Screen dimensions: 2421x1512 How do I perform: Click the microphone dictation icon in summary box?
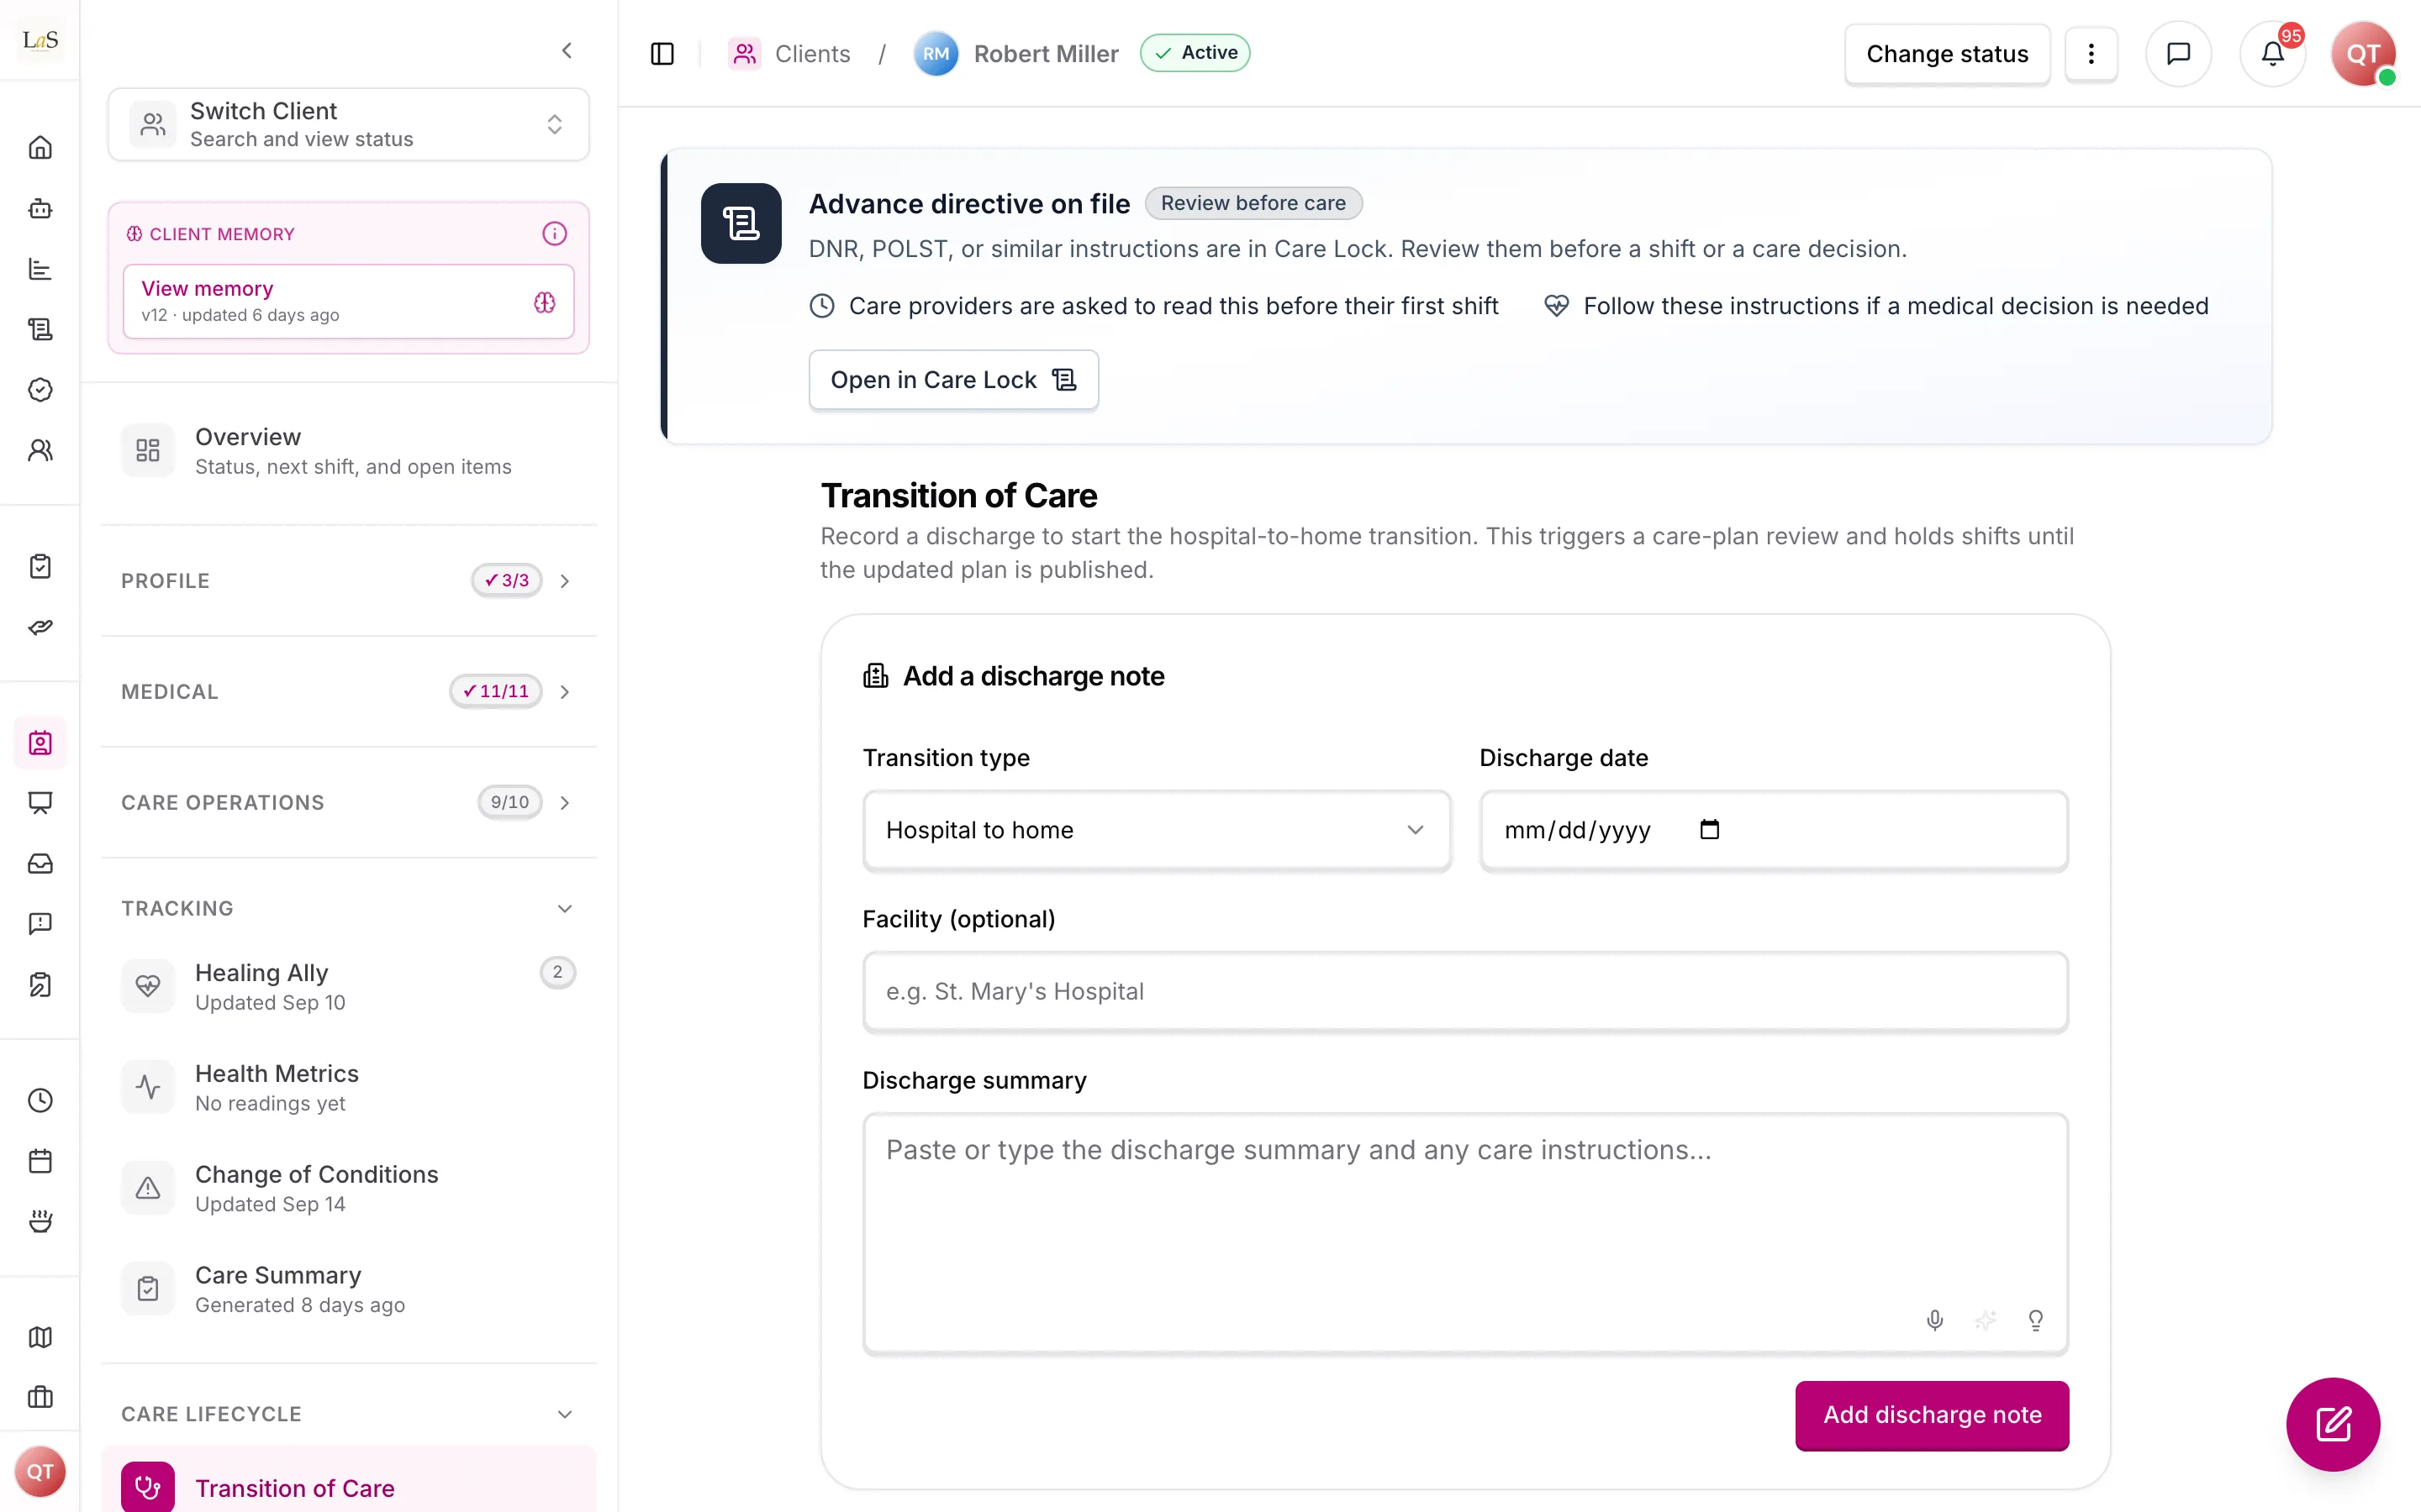[x=1935, y=1320]
